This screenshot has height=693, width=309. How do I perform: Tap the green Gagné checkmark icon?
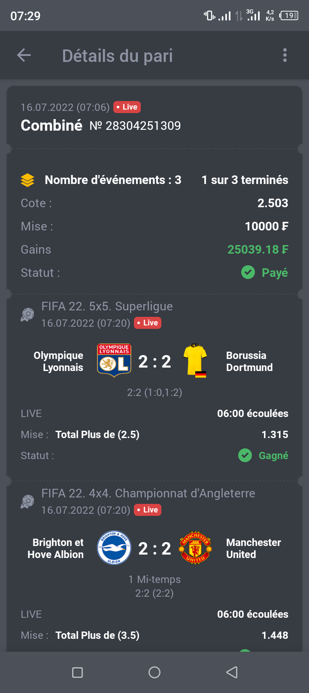[x=245, y=455]
